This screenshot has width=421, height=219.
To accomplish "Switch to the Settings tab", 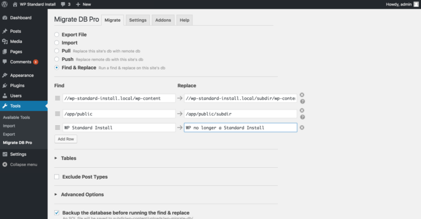I will coord(137,20).
